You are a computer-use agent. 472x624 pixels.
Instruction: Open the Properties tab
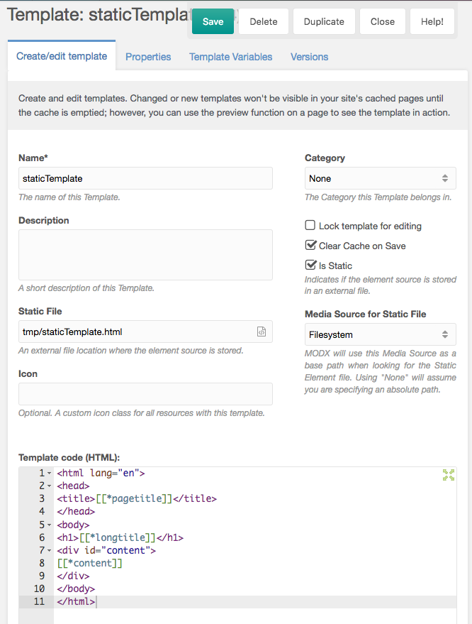[148, 57]
